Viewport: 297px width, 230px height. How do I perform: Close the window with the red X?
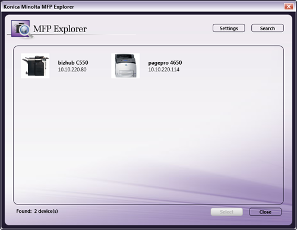pyautogui.click(x=289, y=7)
